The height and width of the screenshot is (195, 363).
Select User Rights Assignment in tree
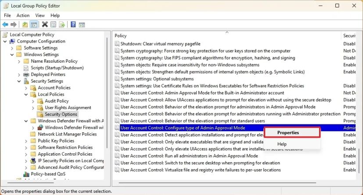(68, 107)
